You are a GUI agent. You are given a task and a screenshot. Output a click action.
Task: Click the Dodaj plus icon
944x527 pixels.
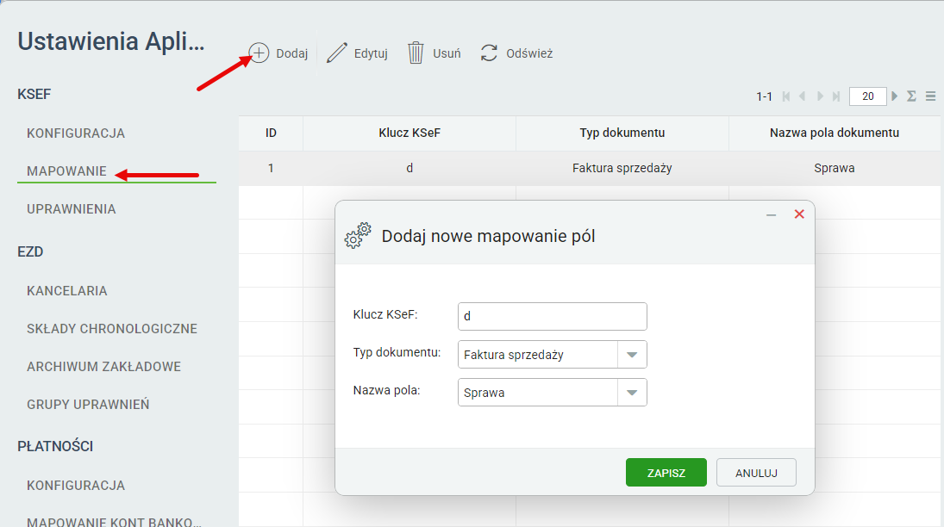pyautogui.click(x=259, y=53)
